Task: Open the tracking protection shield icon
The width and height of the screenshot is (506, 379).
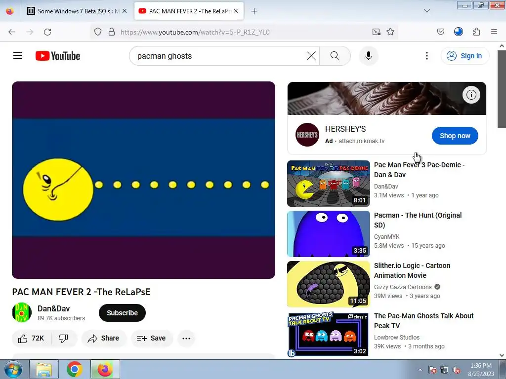Action: coord(98,32)
